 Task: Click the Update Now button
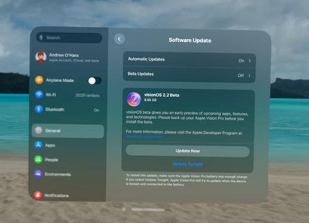188,151
